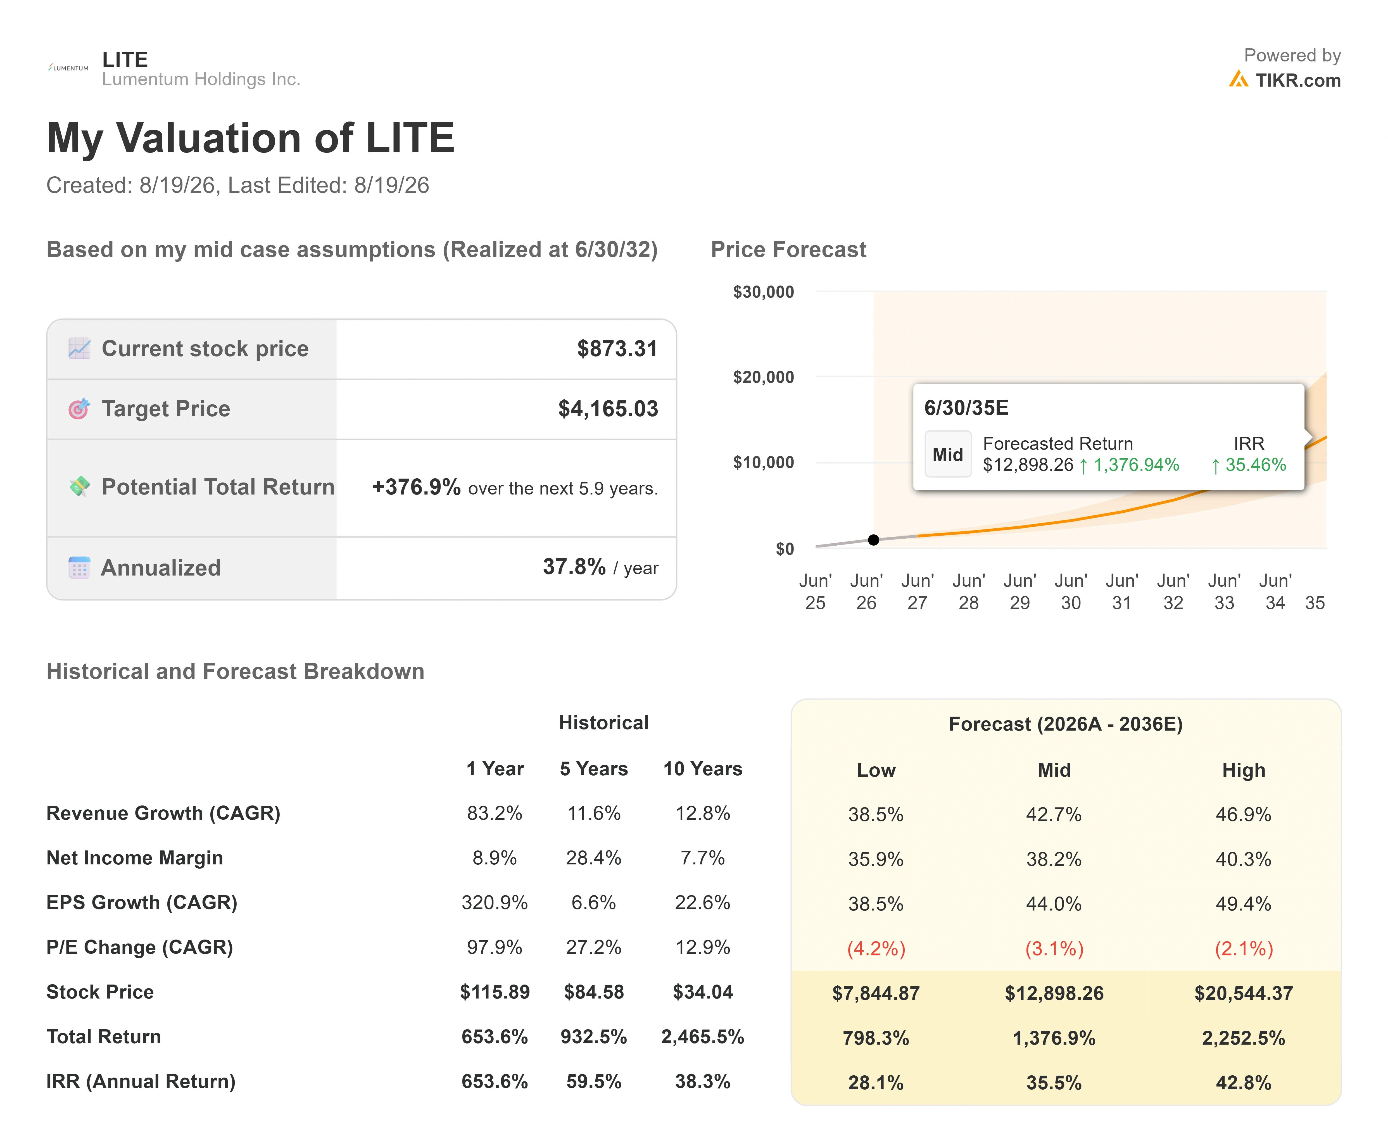
Task: Click the 6/30/35E tooltip date
Action: [966, 408]
